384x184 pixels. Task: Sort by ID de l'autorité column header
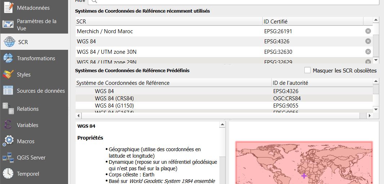322,83
